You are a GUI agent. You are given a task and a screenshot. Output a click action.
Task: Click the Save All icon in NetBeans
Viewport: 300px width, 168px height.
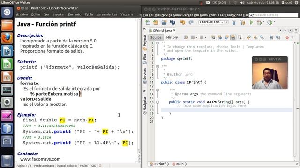(172, 22)
